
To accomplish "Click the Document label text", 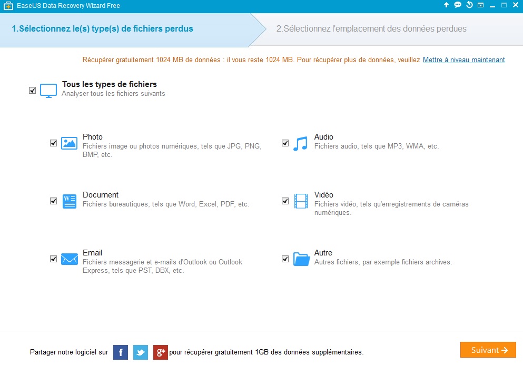I will (x=101, y=195).
